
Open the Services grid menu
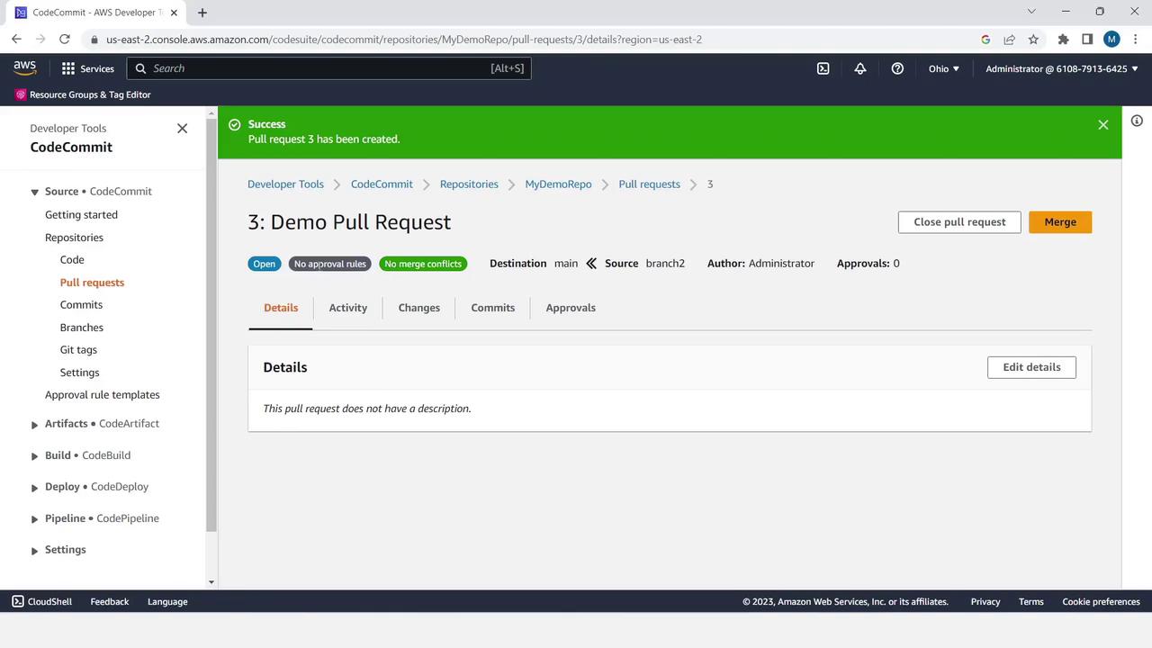click(88, 68)
